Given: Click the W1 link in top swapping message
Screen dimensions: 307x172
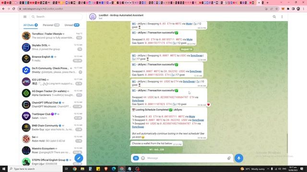Looking at the screenshot, I should tap(134, 24).
